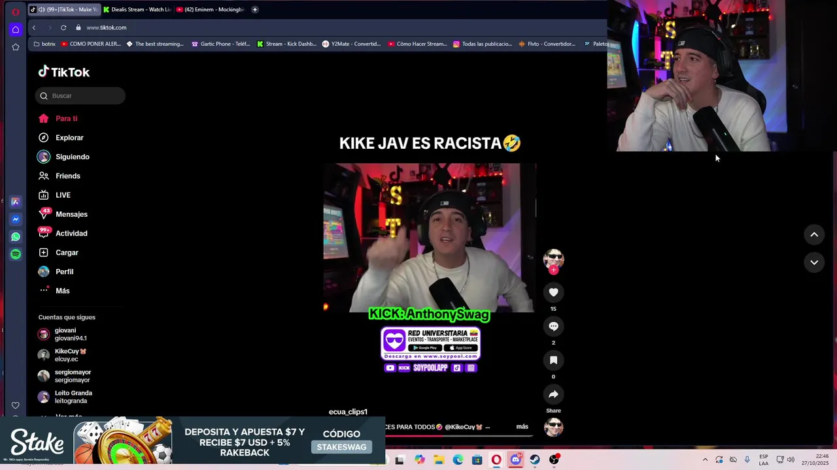Open Discord from the taskbar
Image resolution: width=837 pixels, height=470 pixels.
(515, 460)
